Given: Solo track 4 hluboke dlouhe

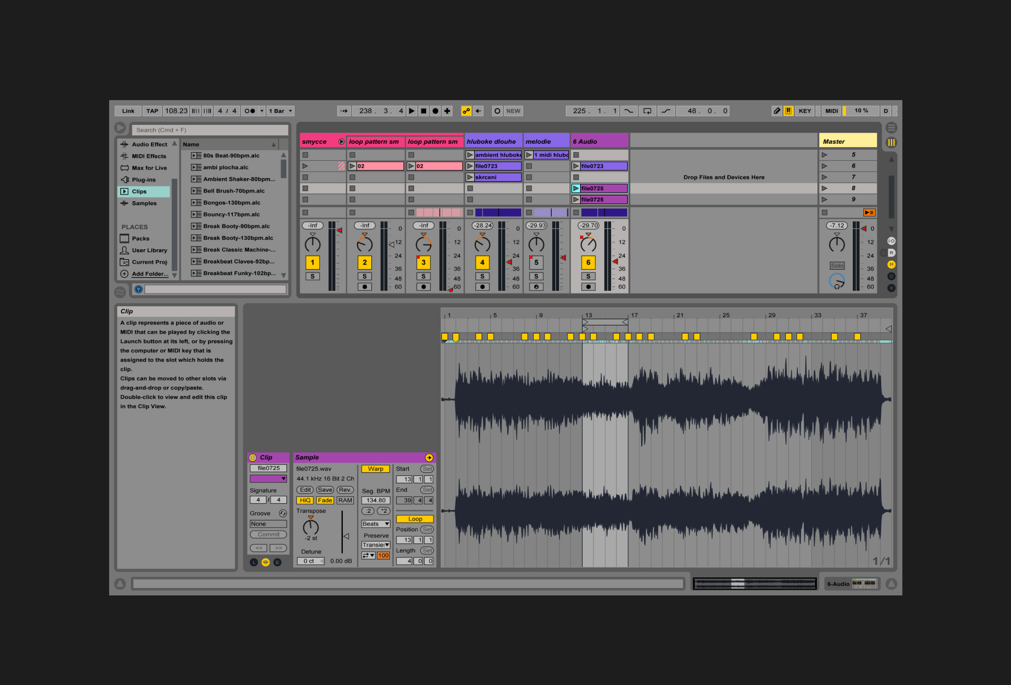Looking at the screenshot, I should click(x=482, y=276).
